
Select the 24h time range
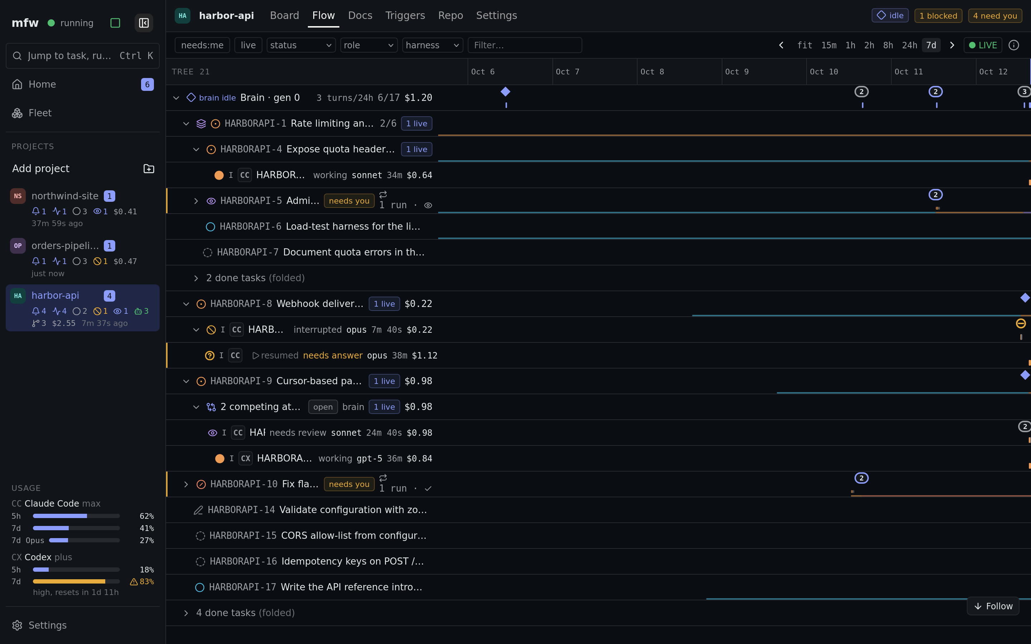pos(909,45)
